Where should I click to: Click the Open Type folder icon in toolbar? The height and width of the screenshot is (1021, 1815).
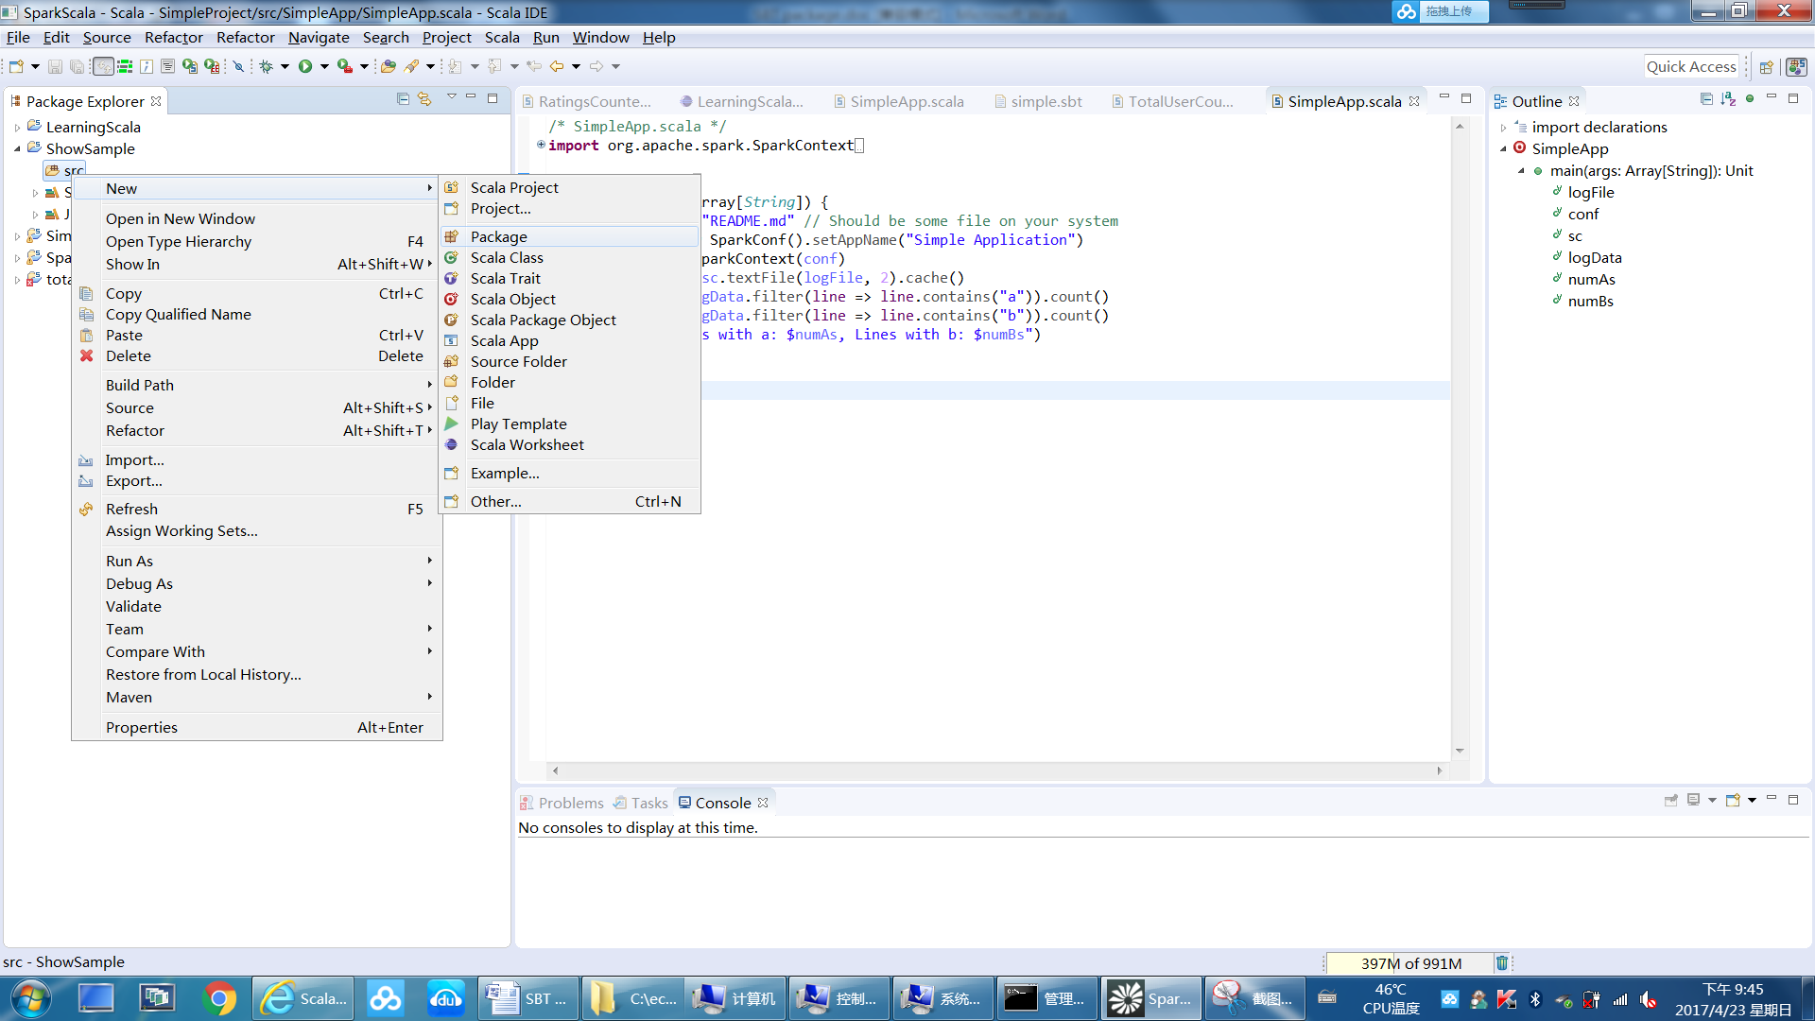(389, 66)
